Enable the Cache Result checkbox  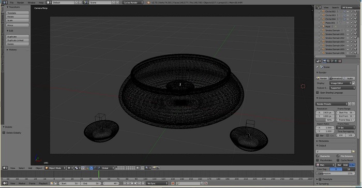[338, 160]
